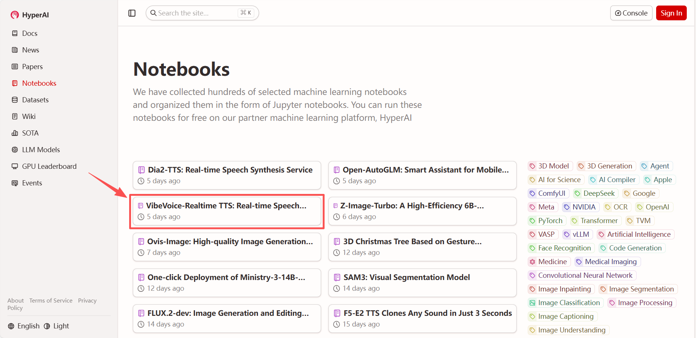Image resolution: width=696 pixels, height=338 pixels.
Task: Open the English language selector
Action: coord(24,326)
